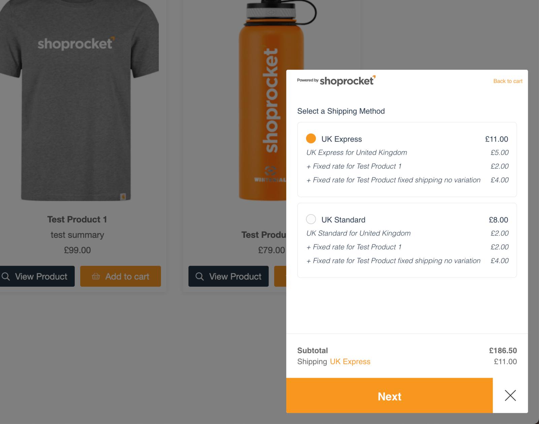Click magnifier icon on bottle's View Product
Screen dimensions: 539x424
point(199,276)
